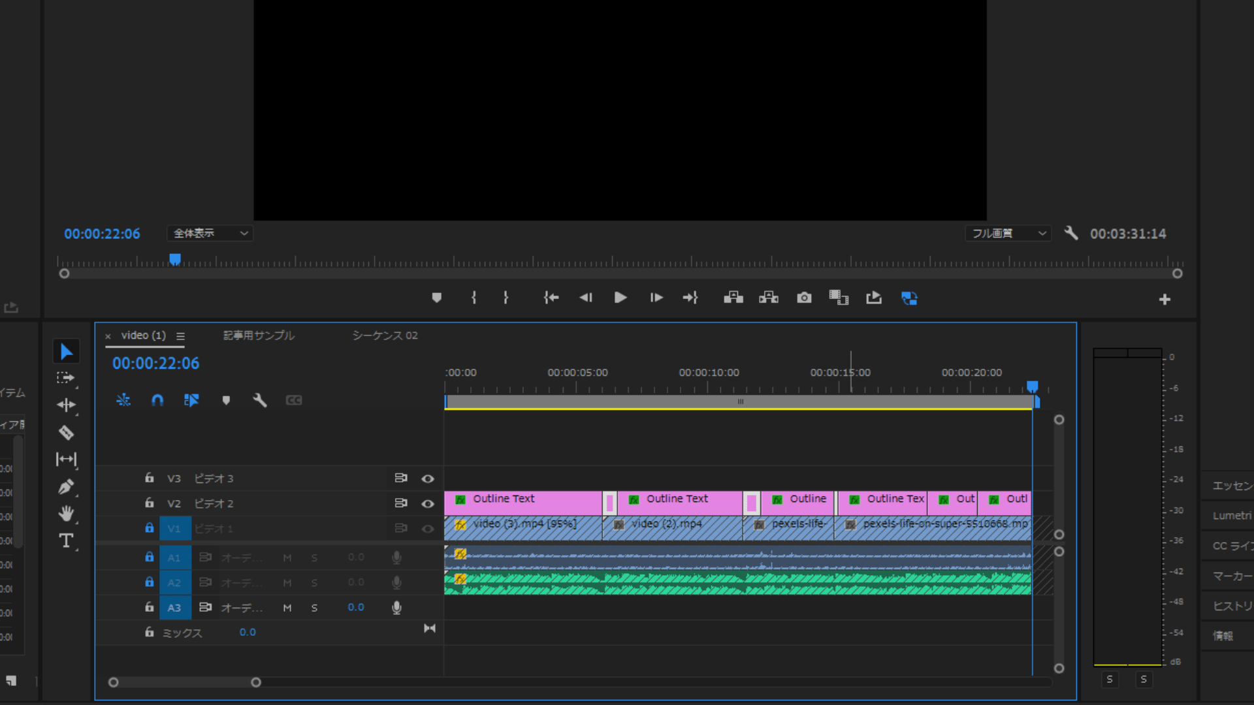Toggle snap in timeline magnet icon
This screenshot has width=1254, height=705.
tap(157, 400)
